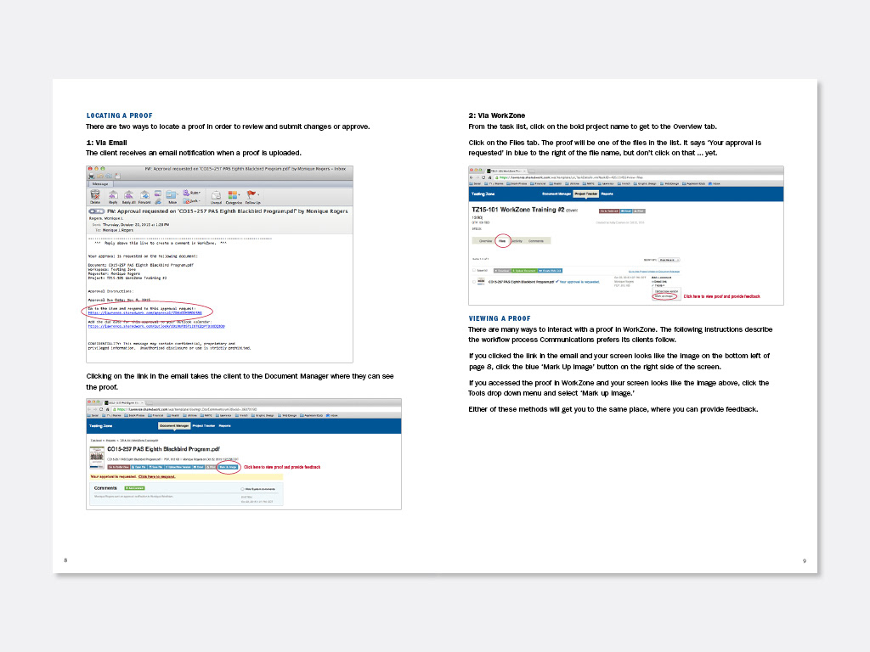Select Document Manager in the right-page browser screenshot

(x=556, y=194)
